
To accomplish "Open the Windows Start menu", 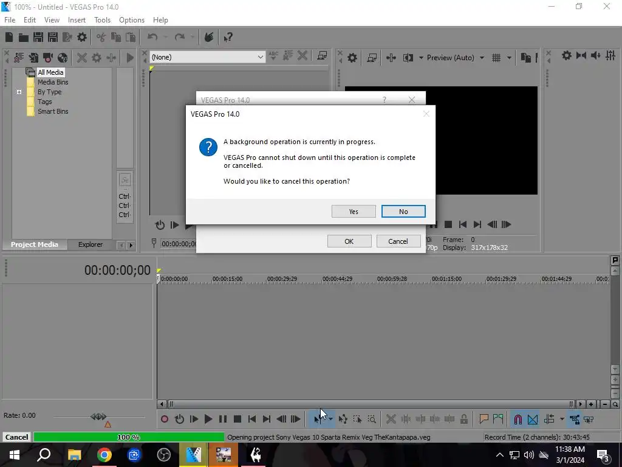I will click(x=15, y=455).
